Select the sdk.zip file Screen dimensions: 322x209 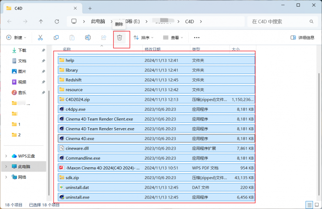tap(156, 178)
